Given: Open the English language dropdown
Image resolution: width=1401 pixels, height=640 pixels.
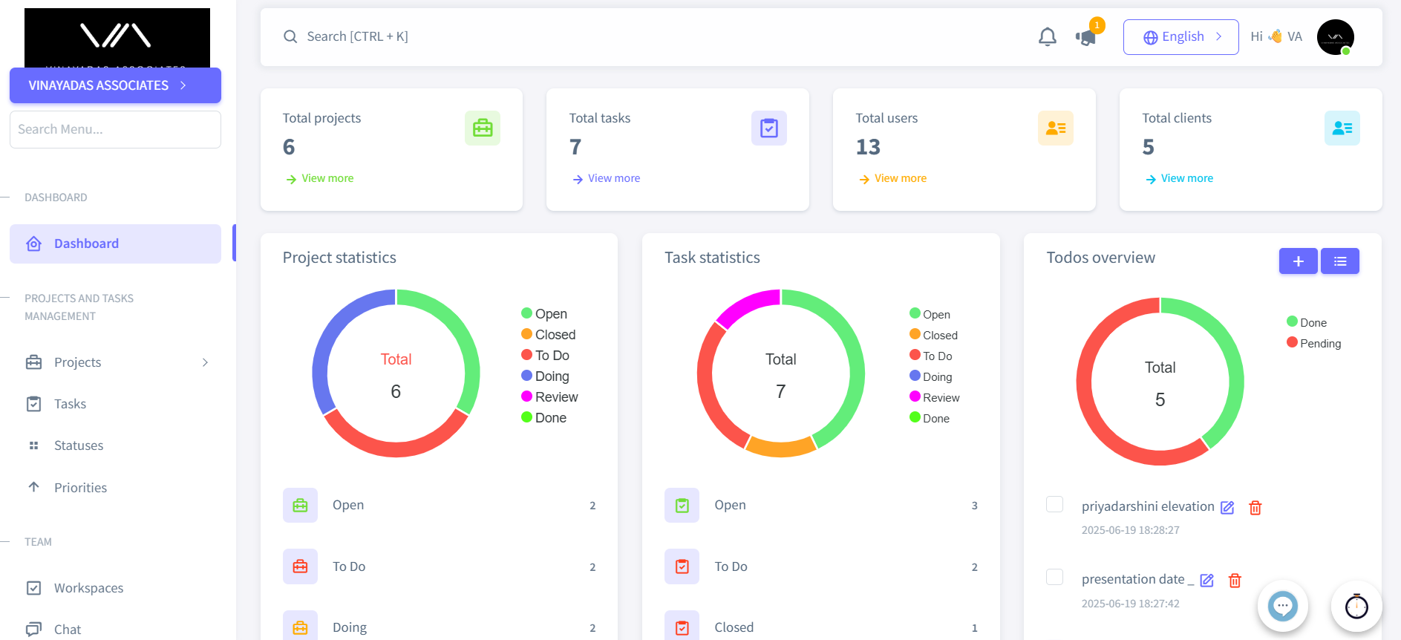Looking at the screenshot, I should click(1180, 37).
